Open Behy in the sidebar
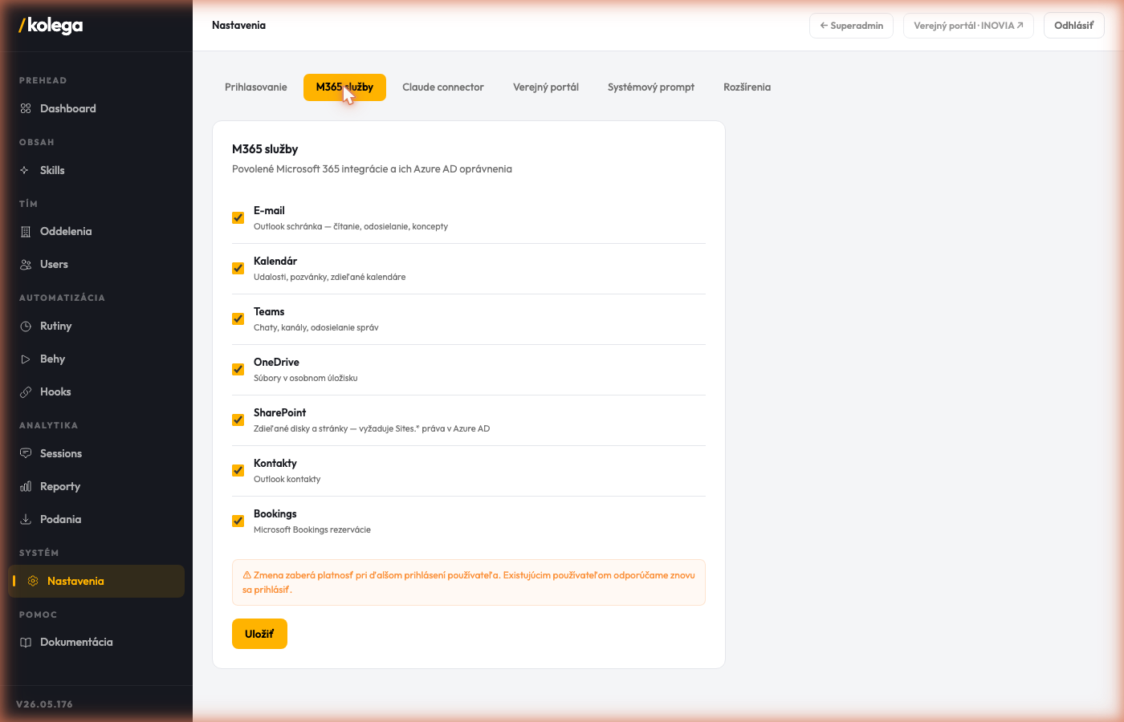 [96, 359]
